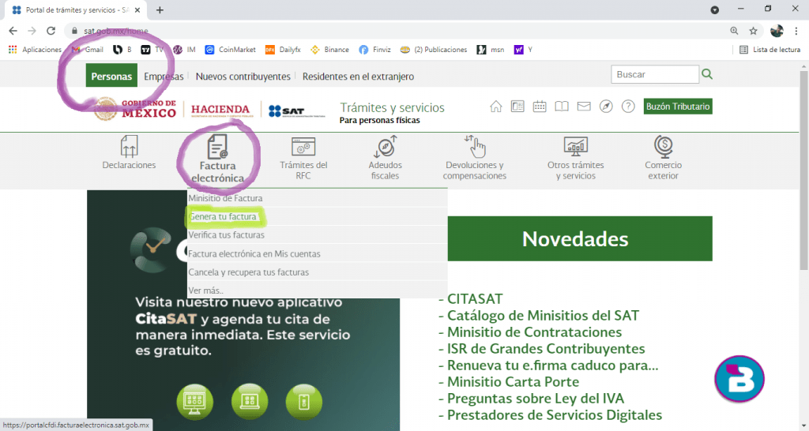This screenshot has height=431, width=809.
Task: Go back in browser history
Action: pos(13,31)
